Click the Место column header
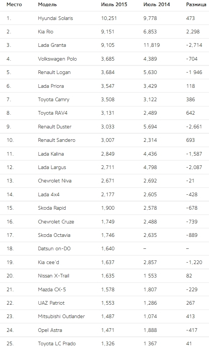The image size is (209, 350). (14, 4)
